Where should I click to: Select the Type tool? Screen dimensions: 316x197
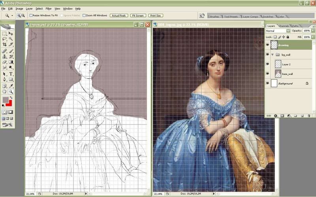coord(11,74)
